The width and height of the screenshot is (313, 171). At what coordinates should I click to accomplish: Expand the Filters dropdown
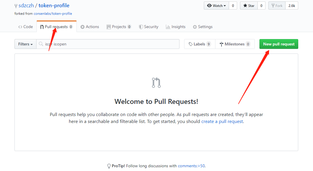(25, 44)
